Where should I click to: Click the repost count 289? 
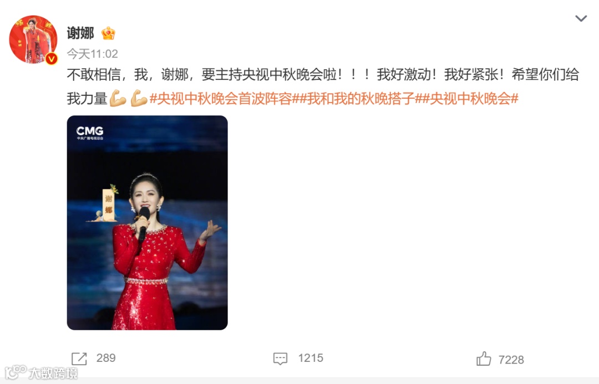pyautogui.click(x=106, y=358)
